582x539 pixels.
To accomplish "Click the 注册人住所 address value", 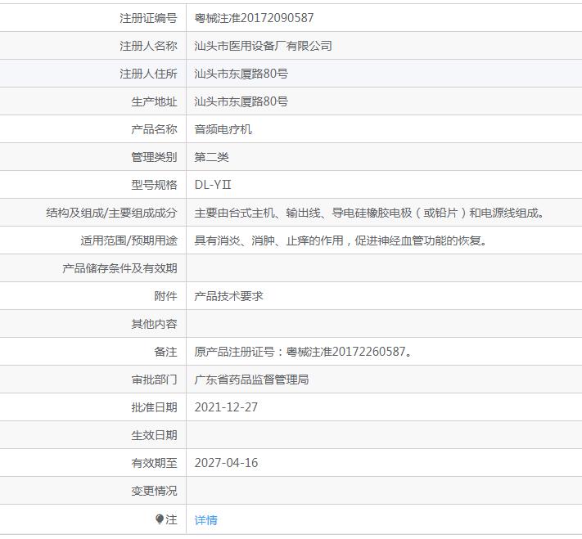I will tap(241, 74).
